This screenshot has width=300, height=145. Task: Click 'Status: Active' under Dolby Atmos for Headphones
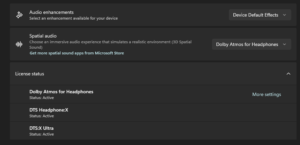coord(42,98)
